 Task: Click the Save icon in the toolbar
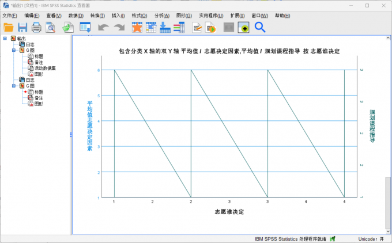point(22,27)
